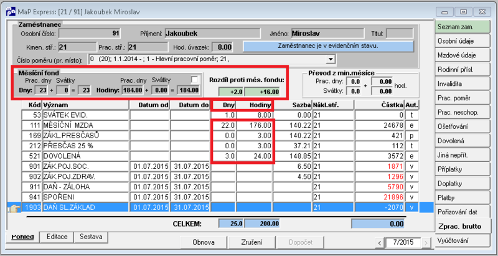Click the Prac. stř. field
The width and height of the screenshot is (498, 256).
[x=148, y=47]
